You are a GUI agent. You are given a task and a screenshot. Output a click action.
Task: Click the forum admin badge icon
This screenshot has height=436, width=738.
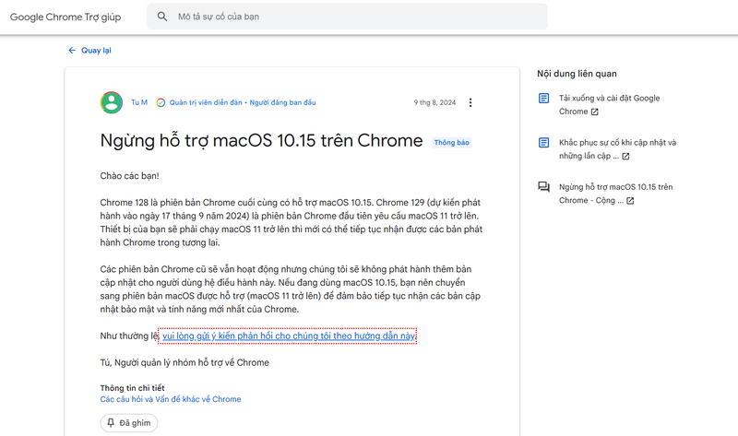161,102
